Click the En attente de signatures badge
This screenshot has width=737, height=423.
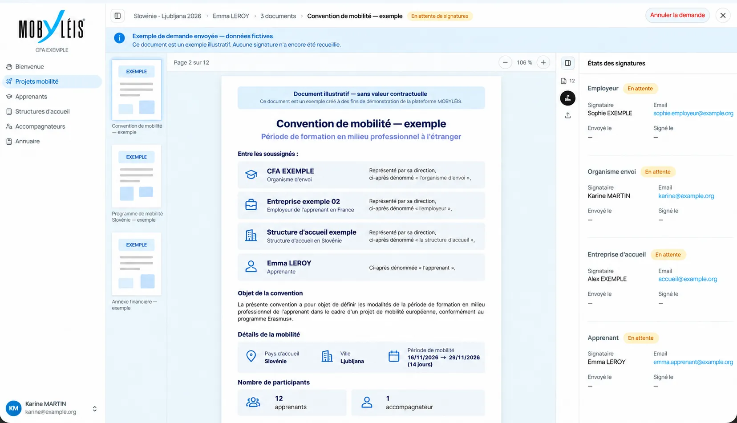(x=440, y=16)
